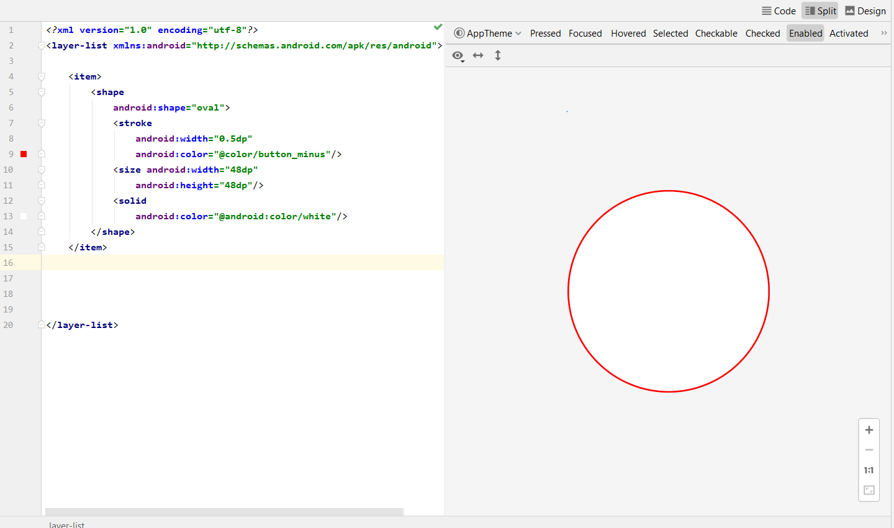Toggle the Checked state

[x=762, y=34]
